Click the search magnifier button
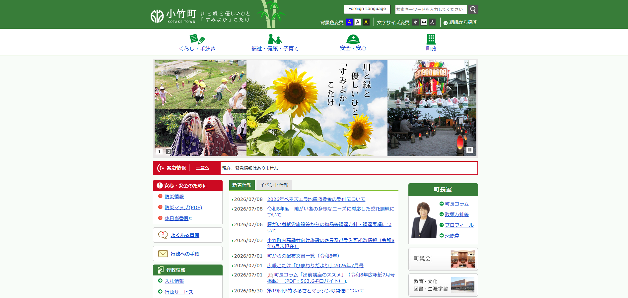This screenshot has width=628, height=298. (x=473, y=9)
